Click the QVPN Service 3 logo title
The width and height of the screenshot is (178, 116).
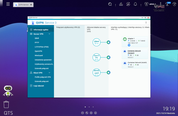click(44, 23)
